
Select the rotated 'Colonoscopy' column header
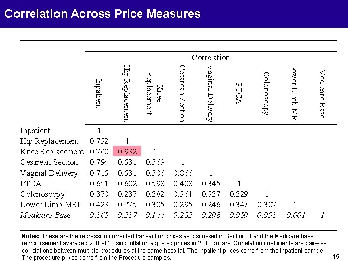point(266,93)
